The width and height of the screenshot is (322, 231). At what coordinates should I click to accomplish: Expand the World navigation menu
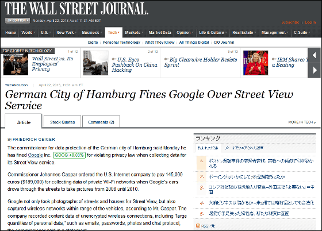click(x=28, y=32)
